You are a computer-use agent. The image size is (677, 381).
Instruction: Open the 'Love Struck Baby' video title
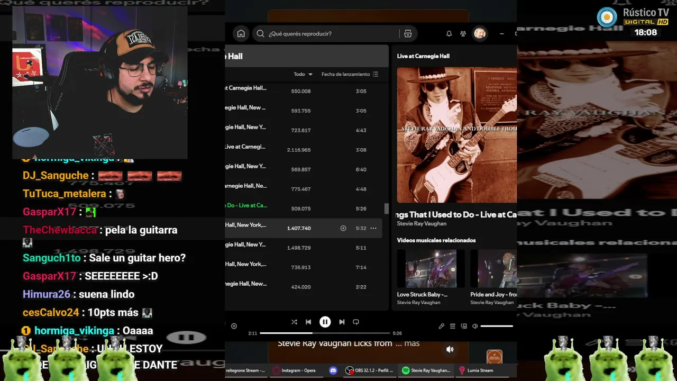click(423, 295)
